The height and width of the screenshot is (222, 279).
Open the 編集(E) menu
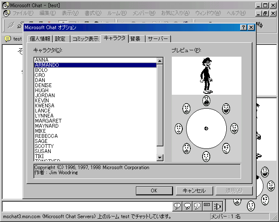(x=48, y=13)
